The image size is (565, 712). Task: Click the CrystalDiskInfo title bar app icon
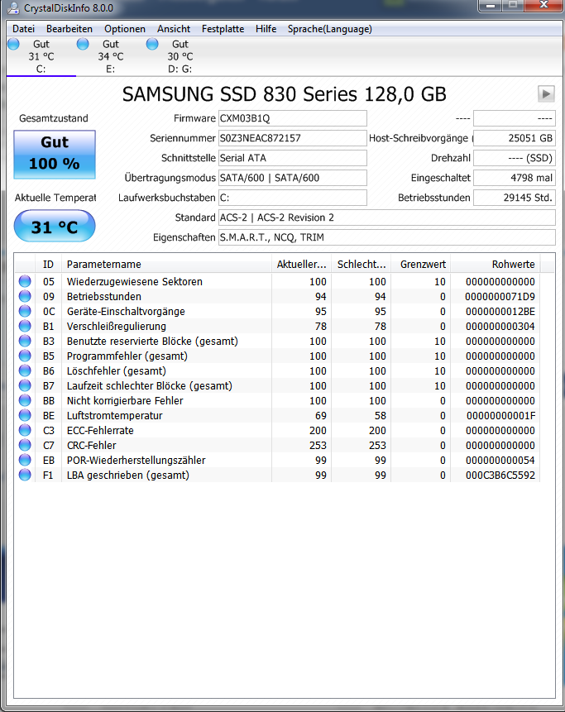pos(13,7)
